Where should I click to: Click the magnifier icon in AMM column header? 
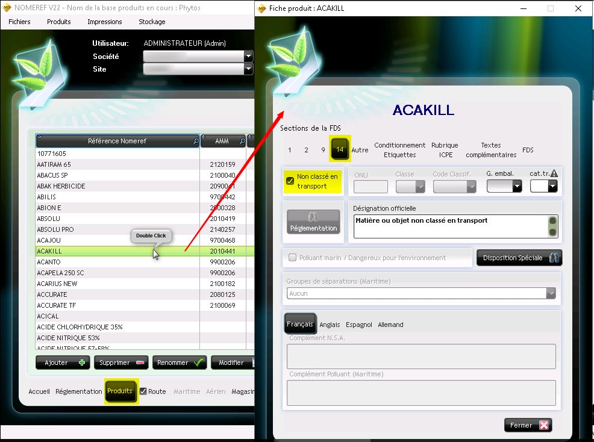pyautogui.click(x=242, y=141)
